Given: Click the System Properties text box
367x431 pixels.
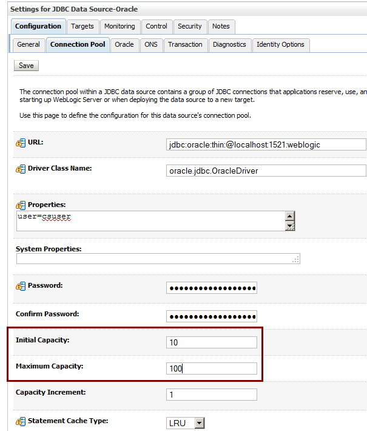Looking at the screenshot, I should tap(158, 259).
